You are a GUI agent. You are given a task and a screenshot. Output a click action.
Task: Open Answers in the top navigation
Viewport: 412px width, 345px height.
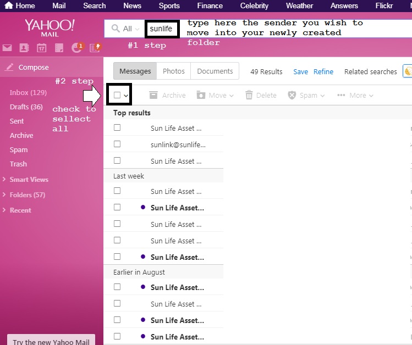click(x=344, y=5)
